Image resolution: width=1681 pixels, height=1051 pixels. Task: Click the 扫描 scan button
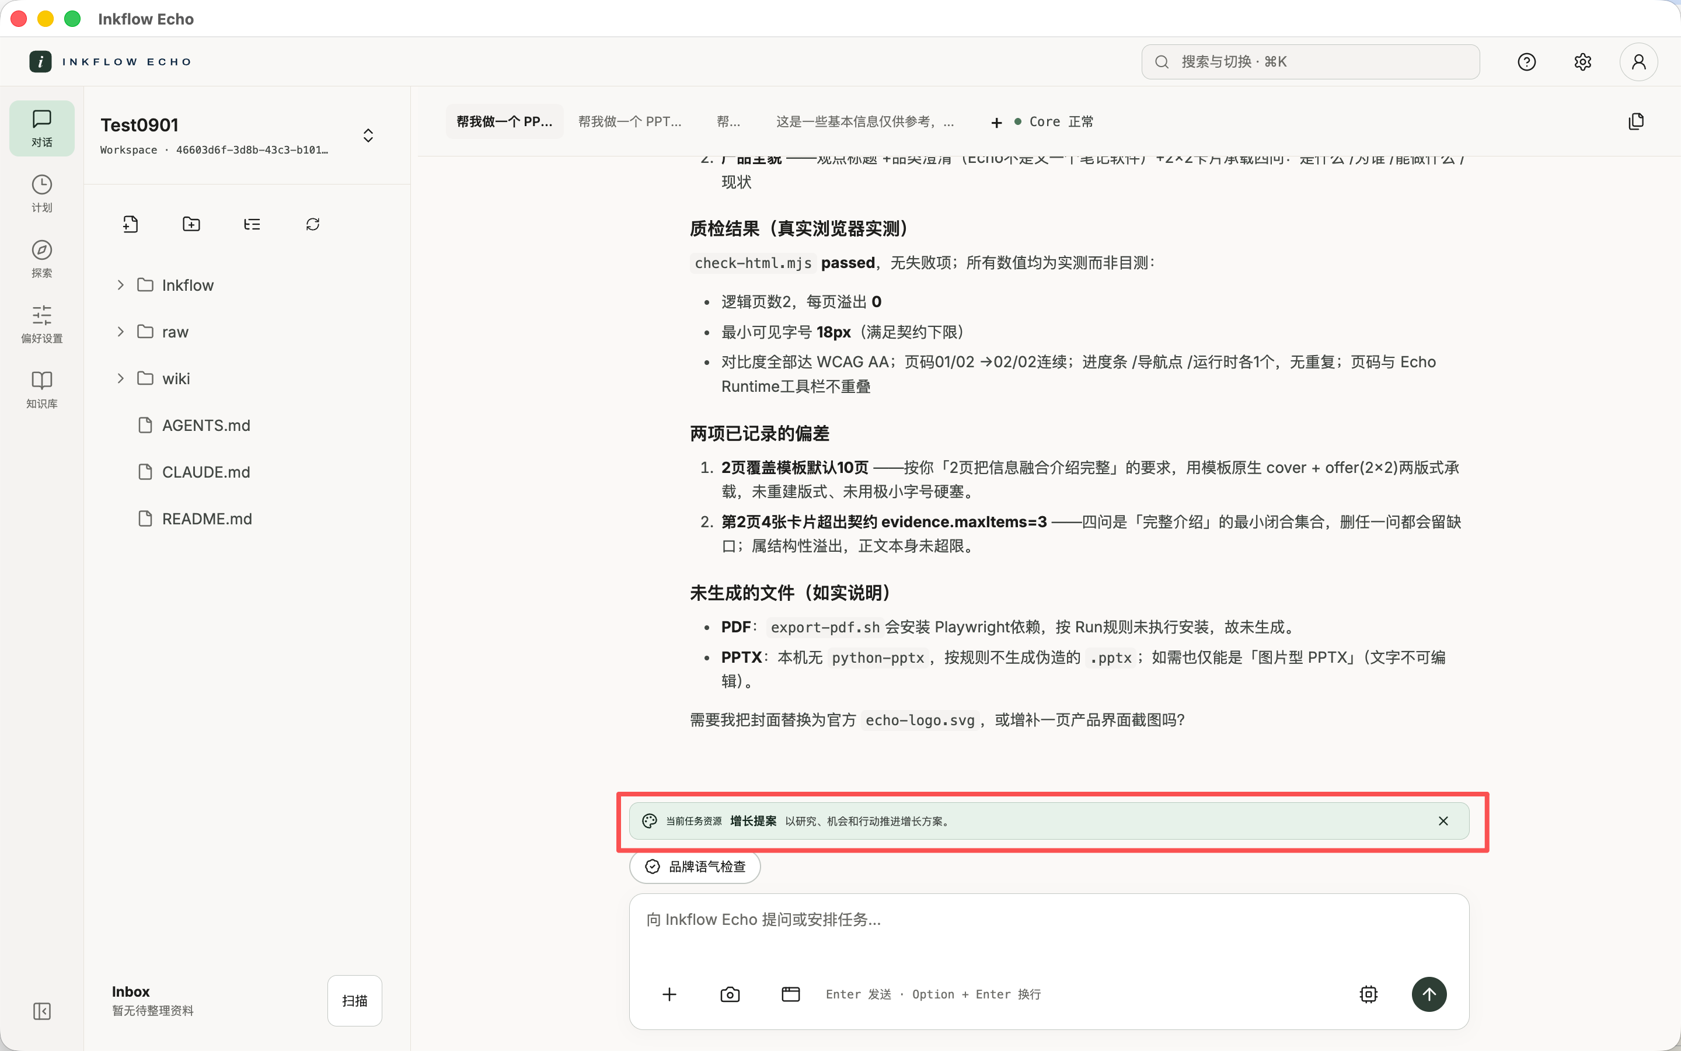coord(354,1000)
